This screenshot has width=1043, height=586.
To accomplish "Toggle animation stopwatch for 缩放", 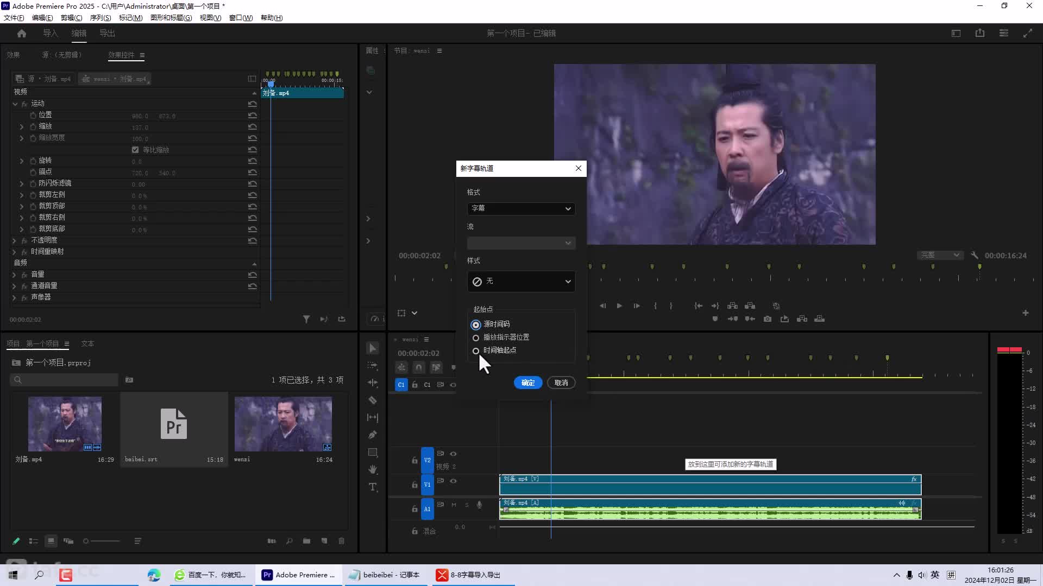I will click(x=33, y=126).
